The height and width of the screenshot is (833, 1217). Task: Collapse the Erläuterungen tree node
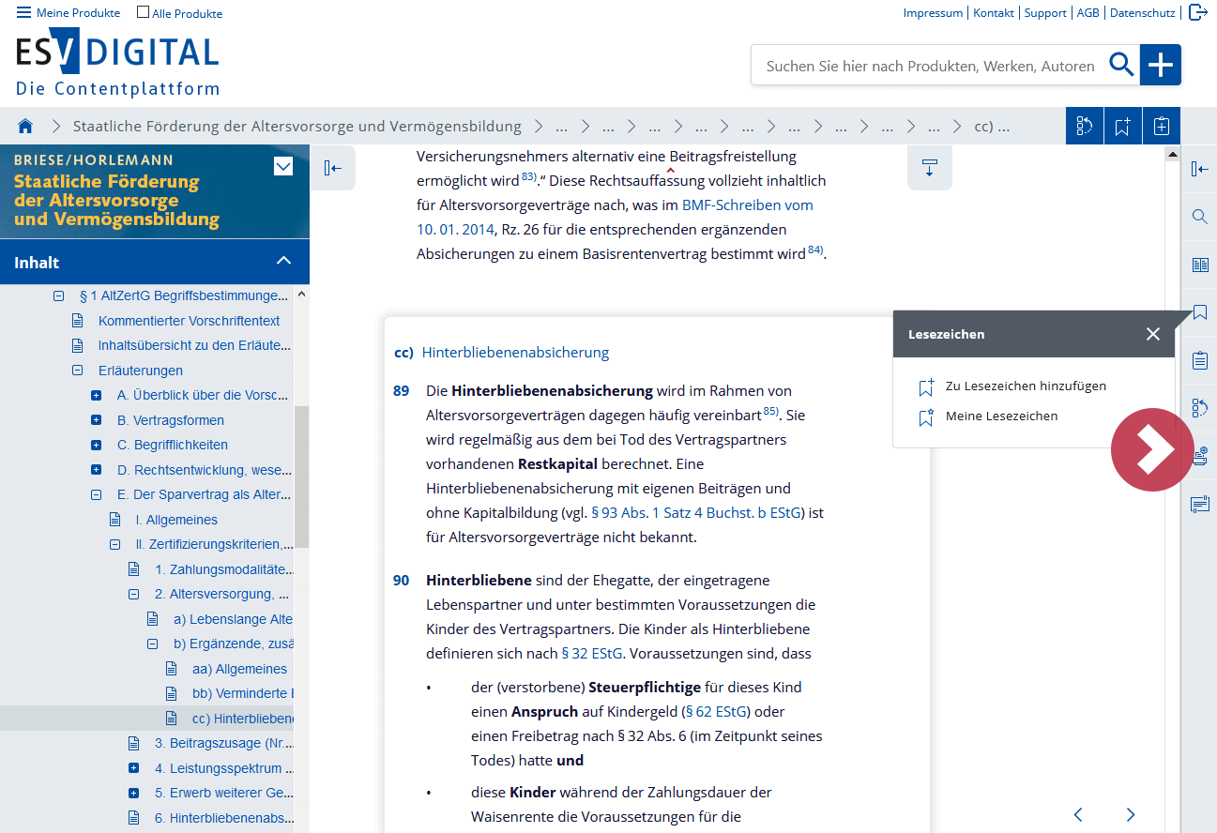pyautogui.click(x=77, y=371)
